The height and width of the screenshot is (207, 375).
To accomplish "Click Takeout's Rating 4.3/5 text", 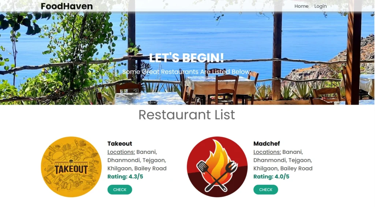I will (x=125, y=177).
